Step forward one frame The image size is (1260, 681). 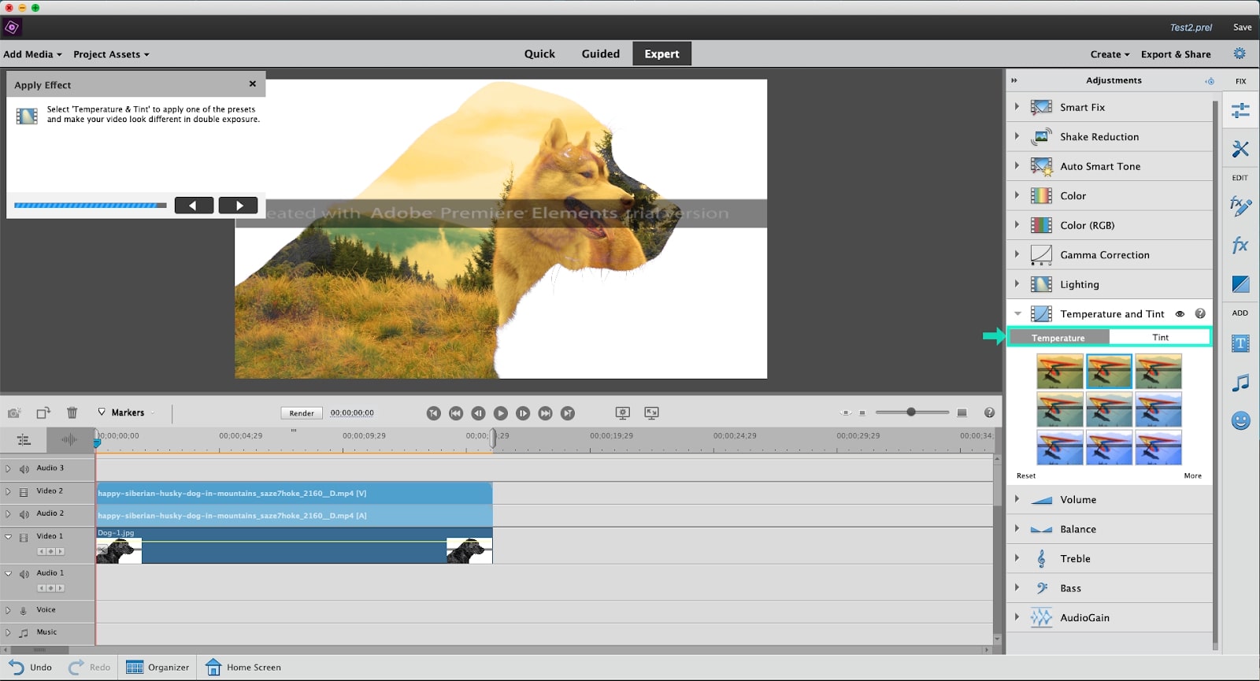(x=523, y=413)
